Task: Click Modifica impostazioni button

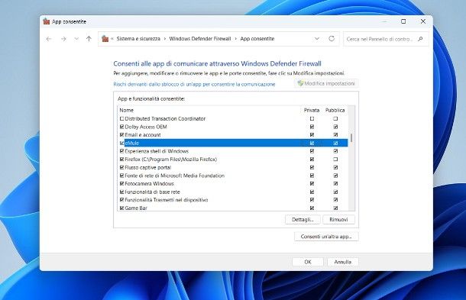Action: click(326, 83)
